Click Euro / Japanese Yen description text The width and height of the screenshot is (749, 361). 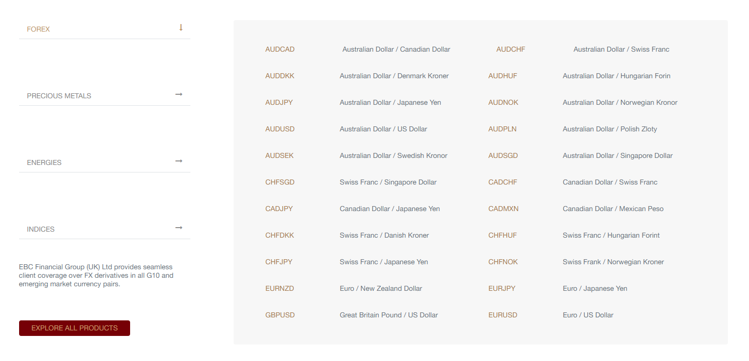(x=595, y=288)
